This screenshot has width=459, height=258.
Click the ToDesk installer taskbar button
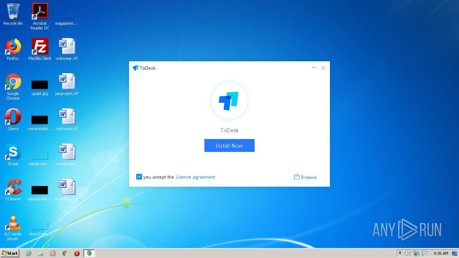(89, 253)
